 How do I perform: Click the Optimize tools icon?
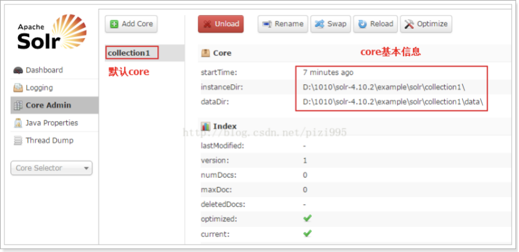(x=409, y=24)
